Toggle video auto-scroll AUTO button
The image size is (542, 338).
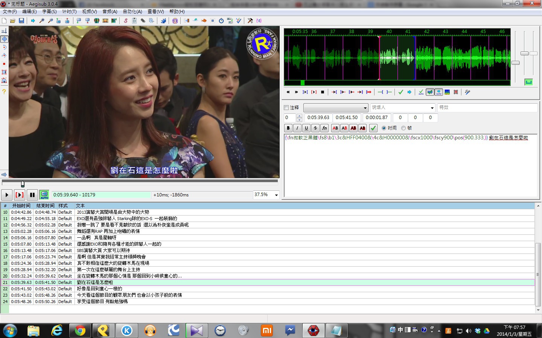pyautogui.click(x=44, y=195)
